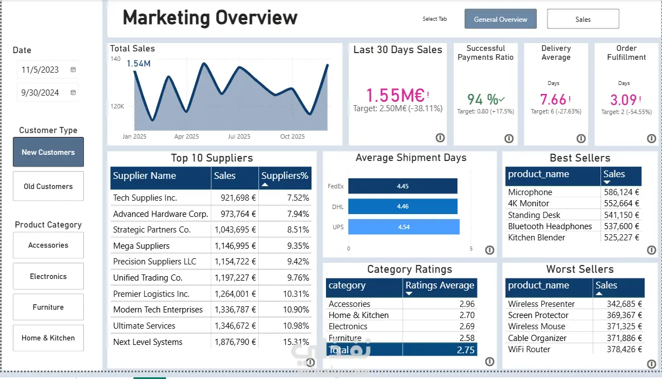Open info icon on Delivery Average card
Viewport: 662px width, 379px height.
581,139
